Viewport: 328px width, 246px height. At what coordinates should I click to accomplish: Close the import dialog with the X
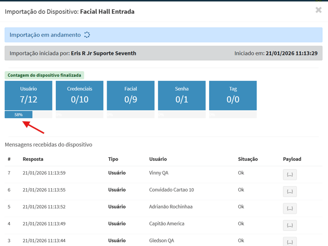tap(319, 10)
